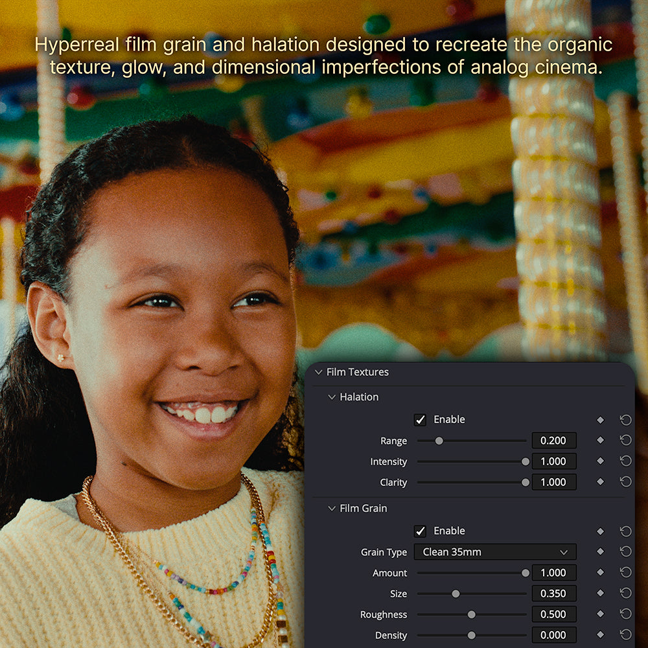Reset the Grain Type selection

[x=626, y=551]
